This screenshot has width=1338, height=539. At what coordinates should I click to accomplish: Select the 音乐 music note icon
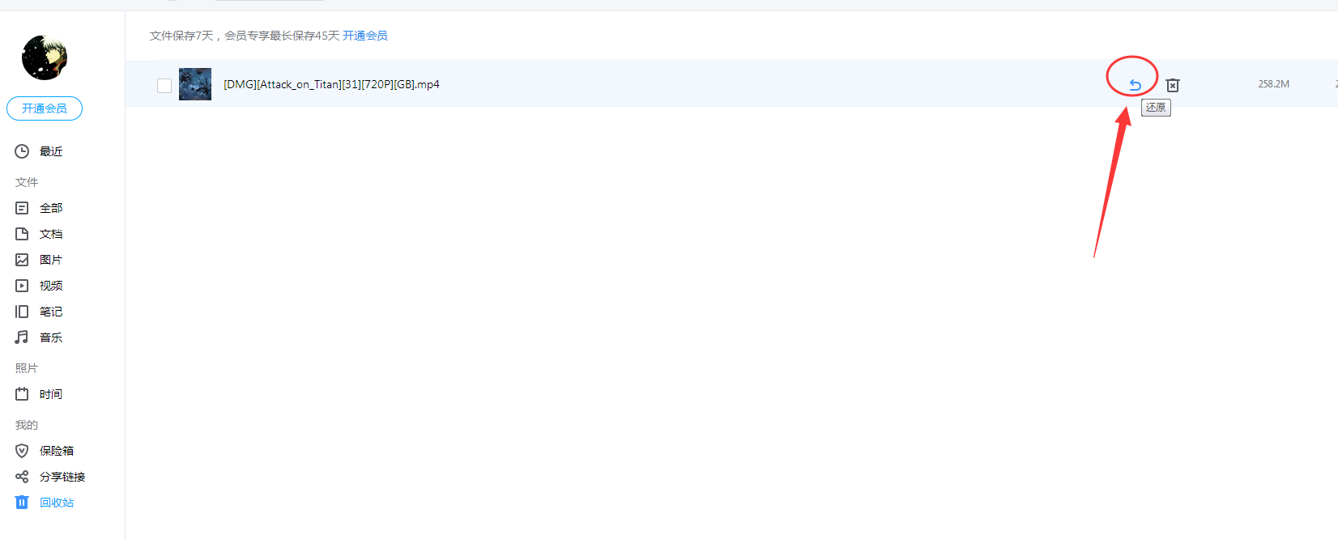pos(22,337)
